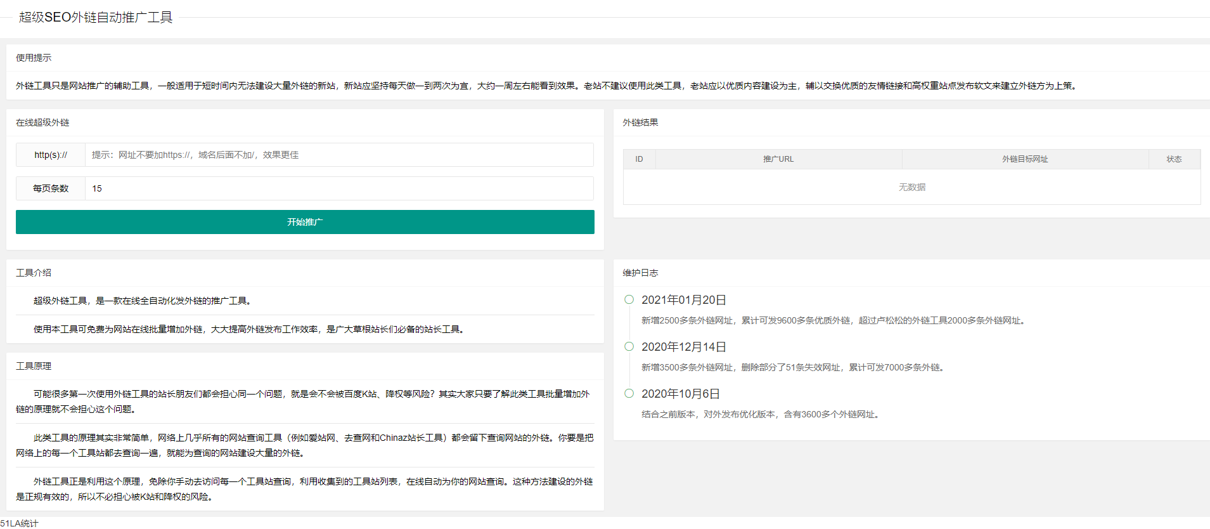Focus the website URL input field
The height and width of the screenshot is (529, 1210).
339,155
